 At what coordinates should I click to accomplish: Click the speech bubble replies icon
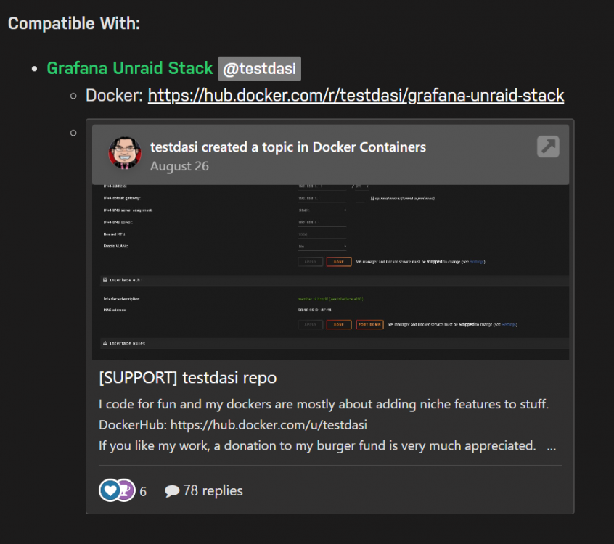(x=172, y=491)
